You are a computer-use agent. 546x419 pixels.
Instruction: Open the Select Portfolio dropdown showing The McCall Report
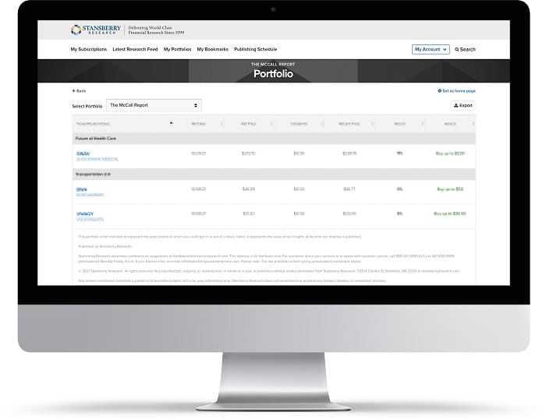154,105
